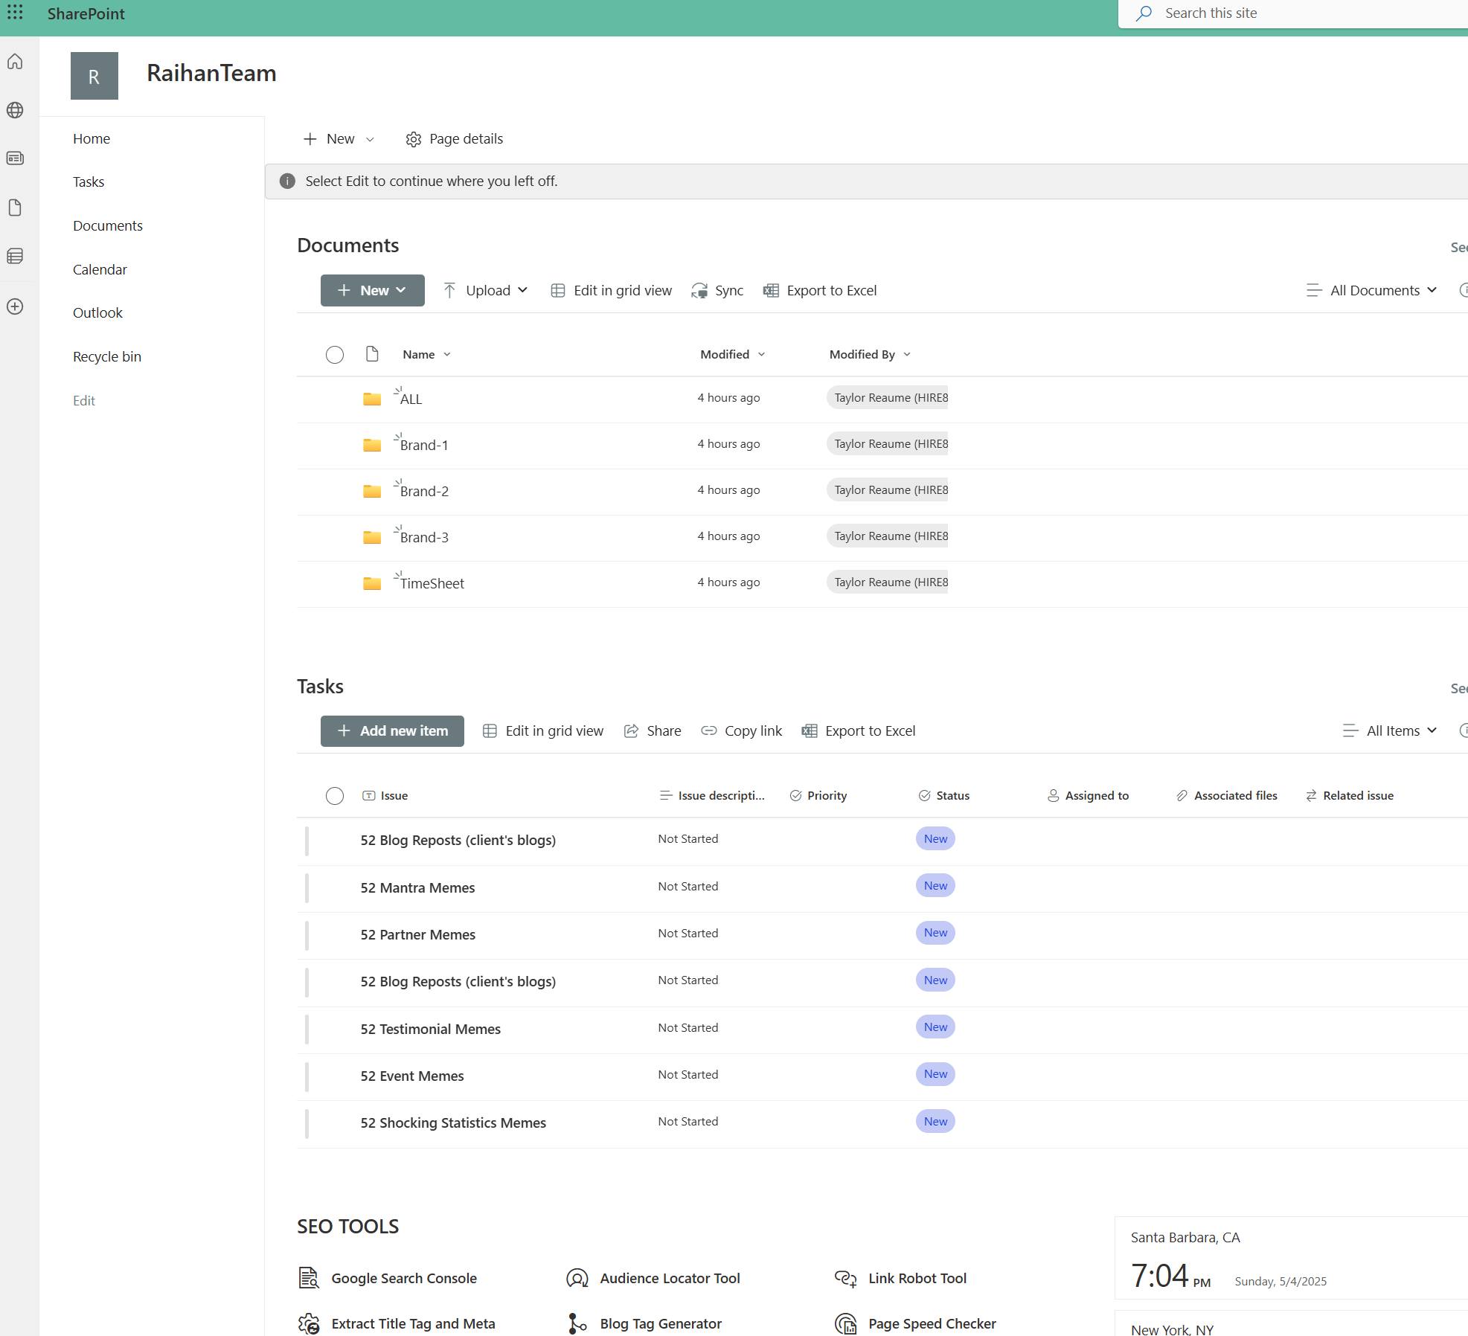Open Calendar in site navigation
The height and width of the screenshot is (1336, 1468).
(100, 270)
